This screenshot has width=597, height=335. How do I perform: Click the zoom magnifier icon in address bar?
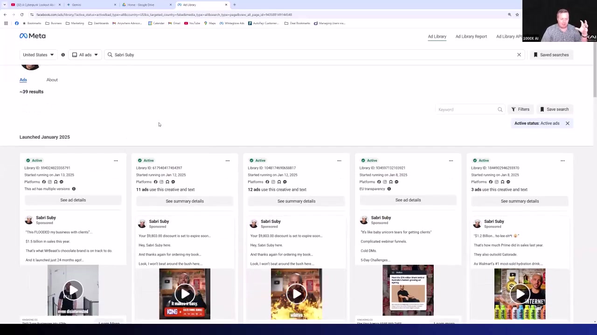point(509,14)
